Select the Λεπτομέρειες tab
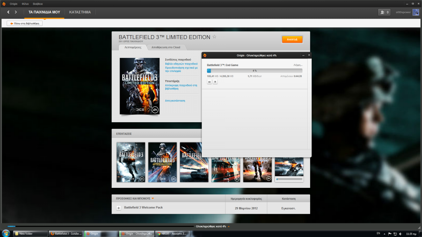The width and height of the screenshot is (422, 237). pyautogui.click(x=133, y=47)
